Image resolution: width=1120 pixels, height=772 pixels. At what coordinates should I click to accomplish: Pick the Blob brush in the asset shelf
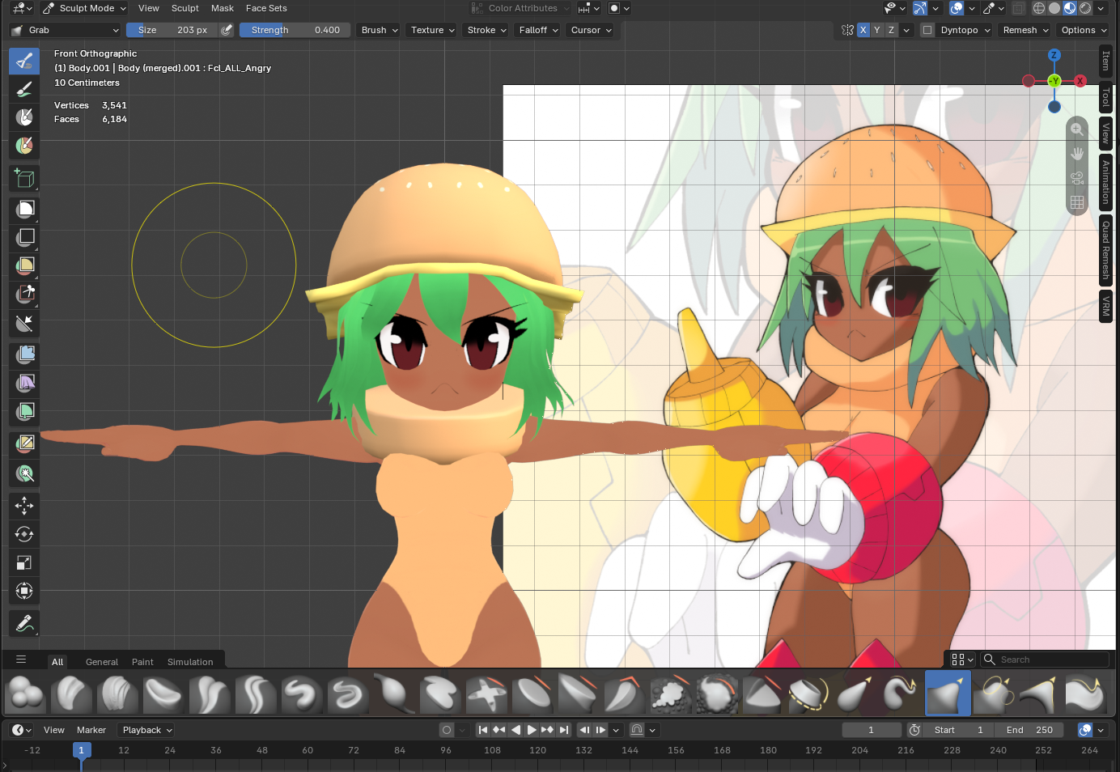26,694
